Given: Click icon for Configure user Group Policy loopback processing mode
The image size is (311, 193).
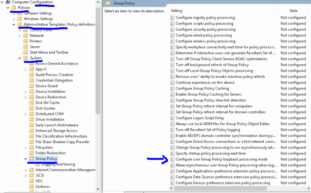Looking at the screenshot, I should 173,159.
